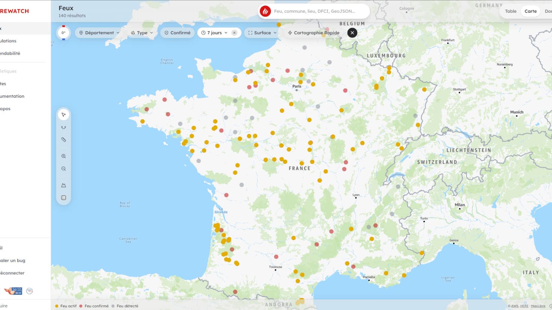This screenshot has width=552, height=310.
Task: Click the LIECHTENSTEIN country label
Action: 469,150
